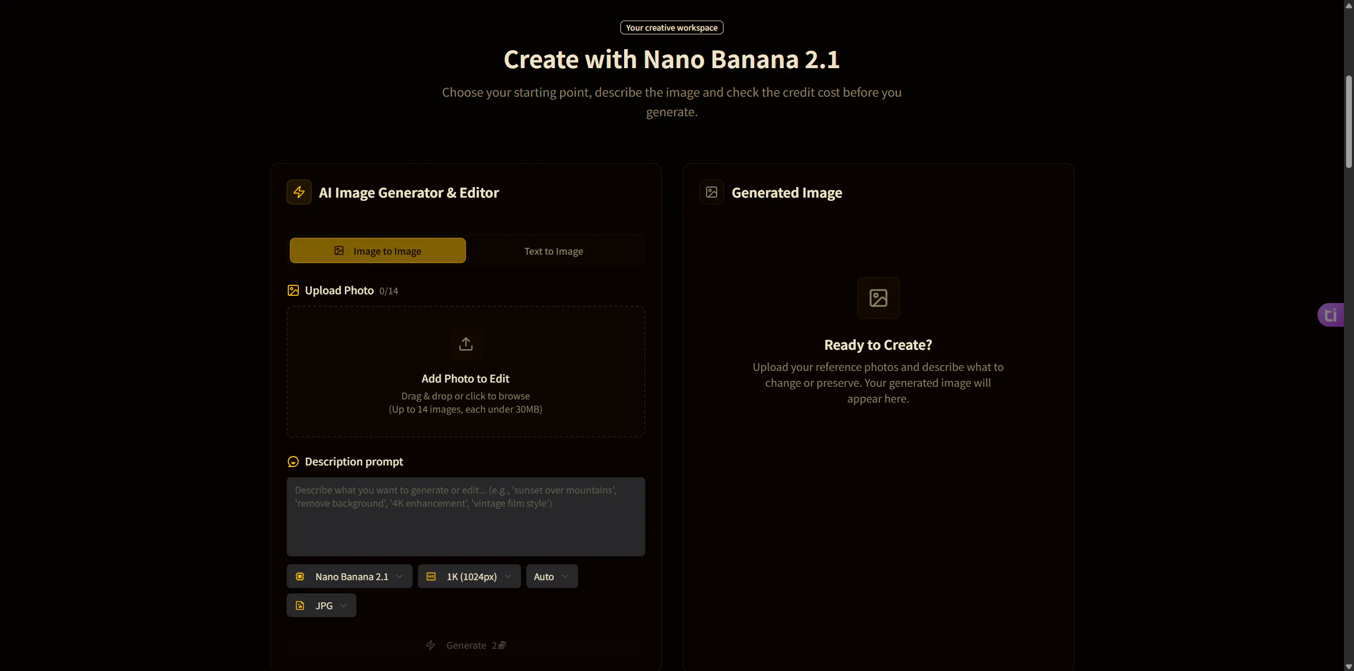Image resolution: width=1354 pixels, height=671 pixels.
Task: Click the Up to 14 images size limit note
Action: tap(465, 409)
